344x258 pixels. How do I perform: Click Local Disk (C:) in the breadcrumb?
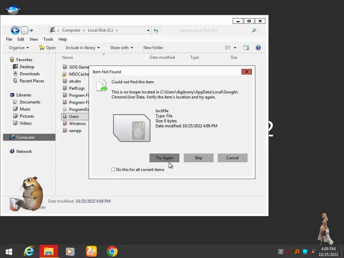(x=100, y=30)
